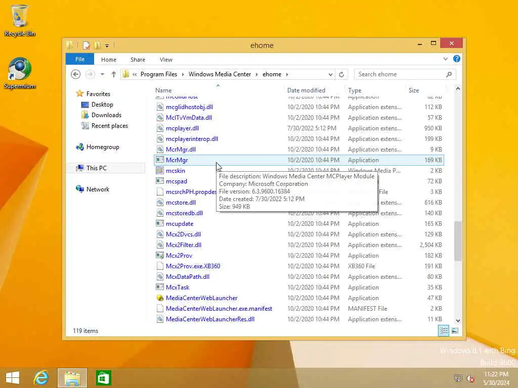Select the Mcx2Filter.dll file name

click(x=183, y=245)
